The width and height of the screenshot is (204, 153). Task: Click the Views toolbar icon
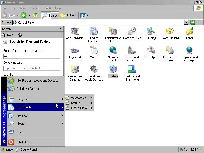[83, 15]
